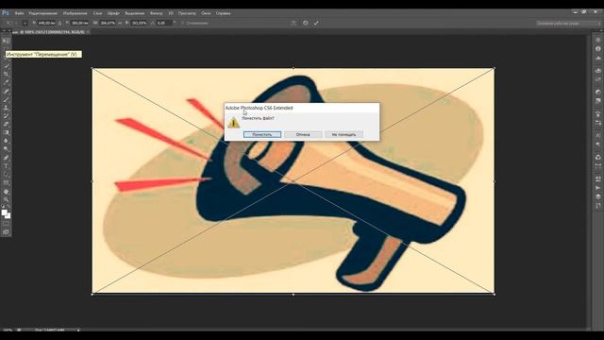Image resolution: width=604 pixels, height=340 pixels.
Task: Click the commit transform checkmark icon
Action: coord(316,23)
